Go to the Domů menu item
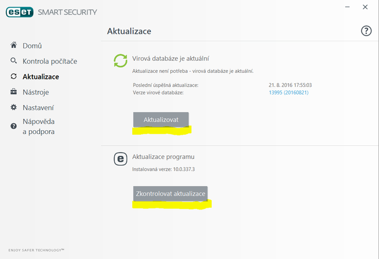 tap(32, 45)
